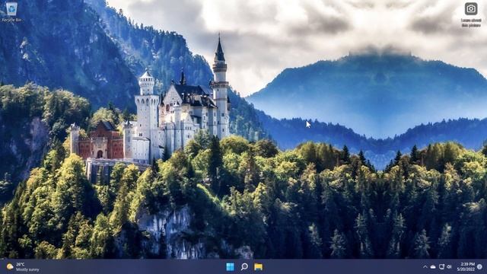This screenshot has height=274, width=487.
Task: Open taskbar Search magnifier
Action: 244,266
